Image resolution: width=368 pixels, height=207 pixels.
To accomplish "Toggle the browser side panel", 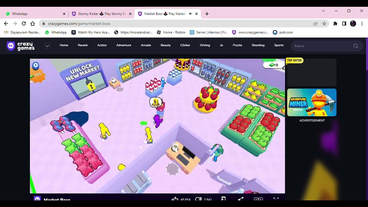I will pos(344,24).
